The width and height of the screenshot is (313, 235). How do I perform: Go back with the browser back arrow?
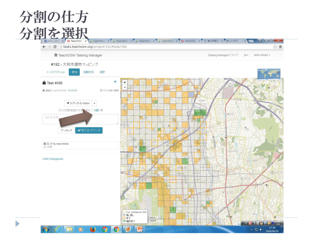(44, 47)
